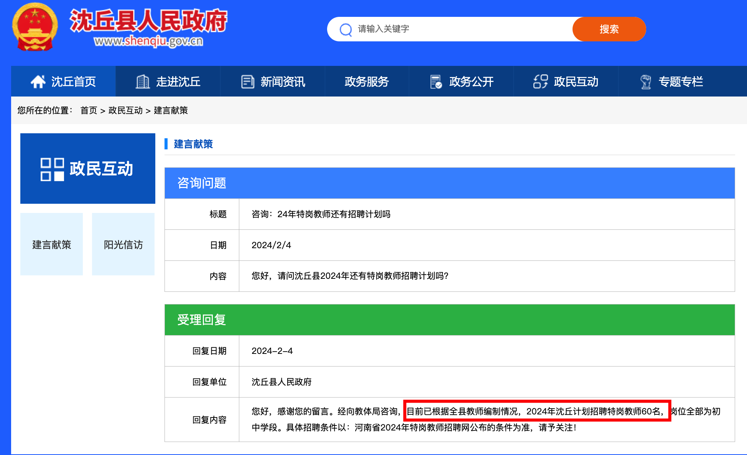Open the 阳光信访 sidebar tile

point(123,244)
